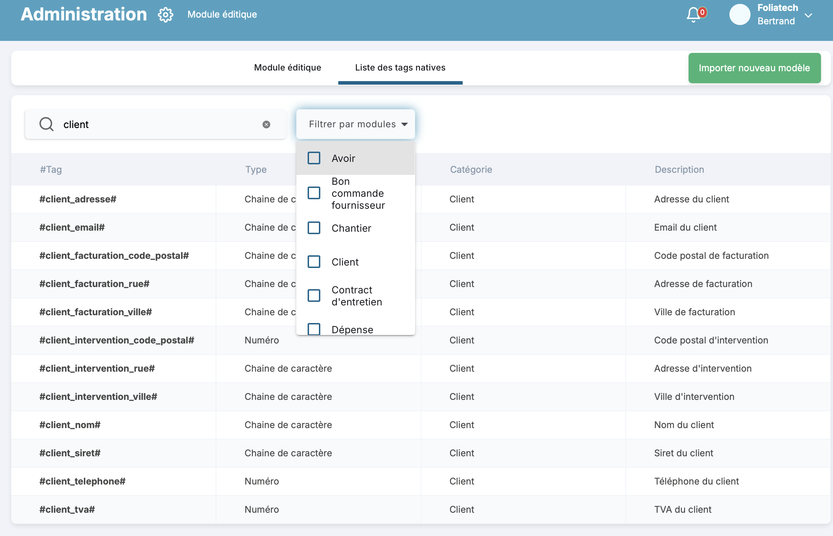This screenshot has width=833, height=536.
Task: Toggle the Contract d'entretien checkbox
Action: pyautogui.click(x=314, y=296)
